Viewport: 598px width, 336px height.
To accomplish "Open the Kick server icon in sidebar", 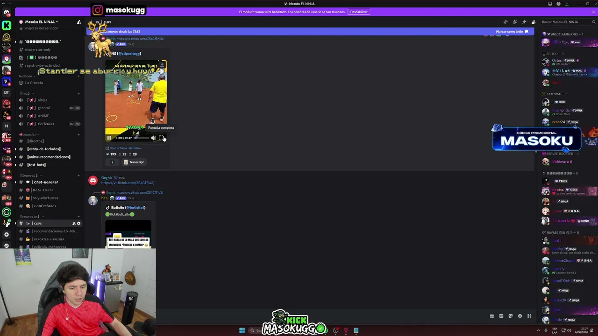I will [7, 25].
